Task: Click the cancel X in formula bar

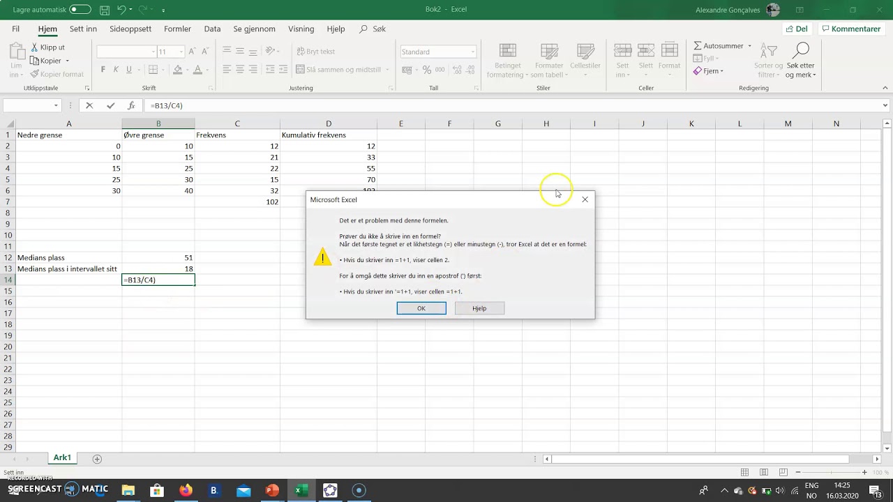Action: (89, 106)
